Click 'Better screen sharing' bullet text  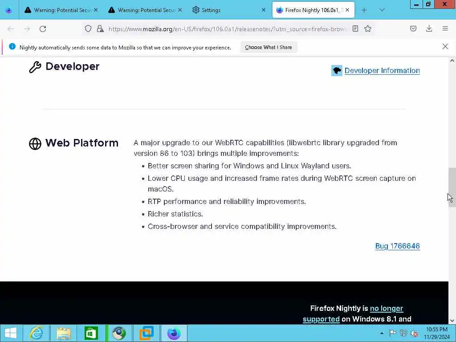[249, 166]
